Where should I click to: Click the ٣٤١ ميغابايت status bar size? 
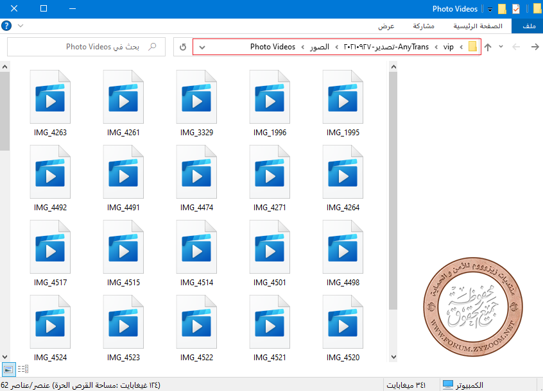tap(406, 385)
